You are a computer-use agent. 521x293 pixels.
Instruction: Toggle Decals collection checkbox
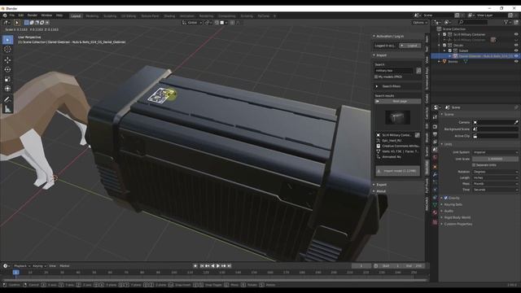[444, 46]
